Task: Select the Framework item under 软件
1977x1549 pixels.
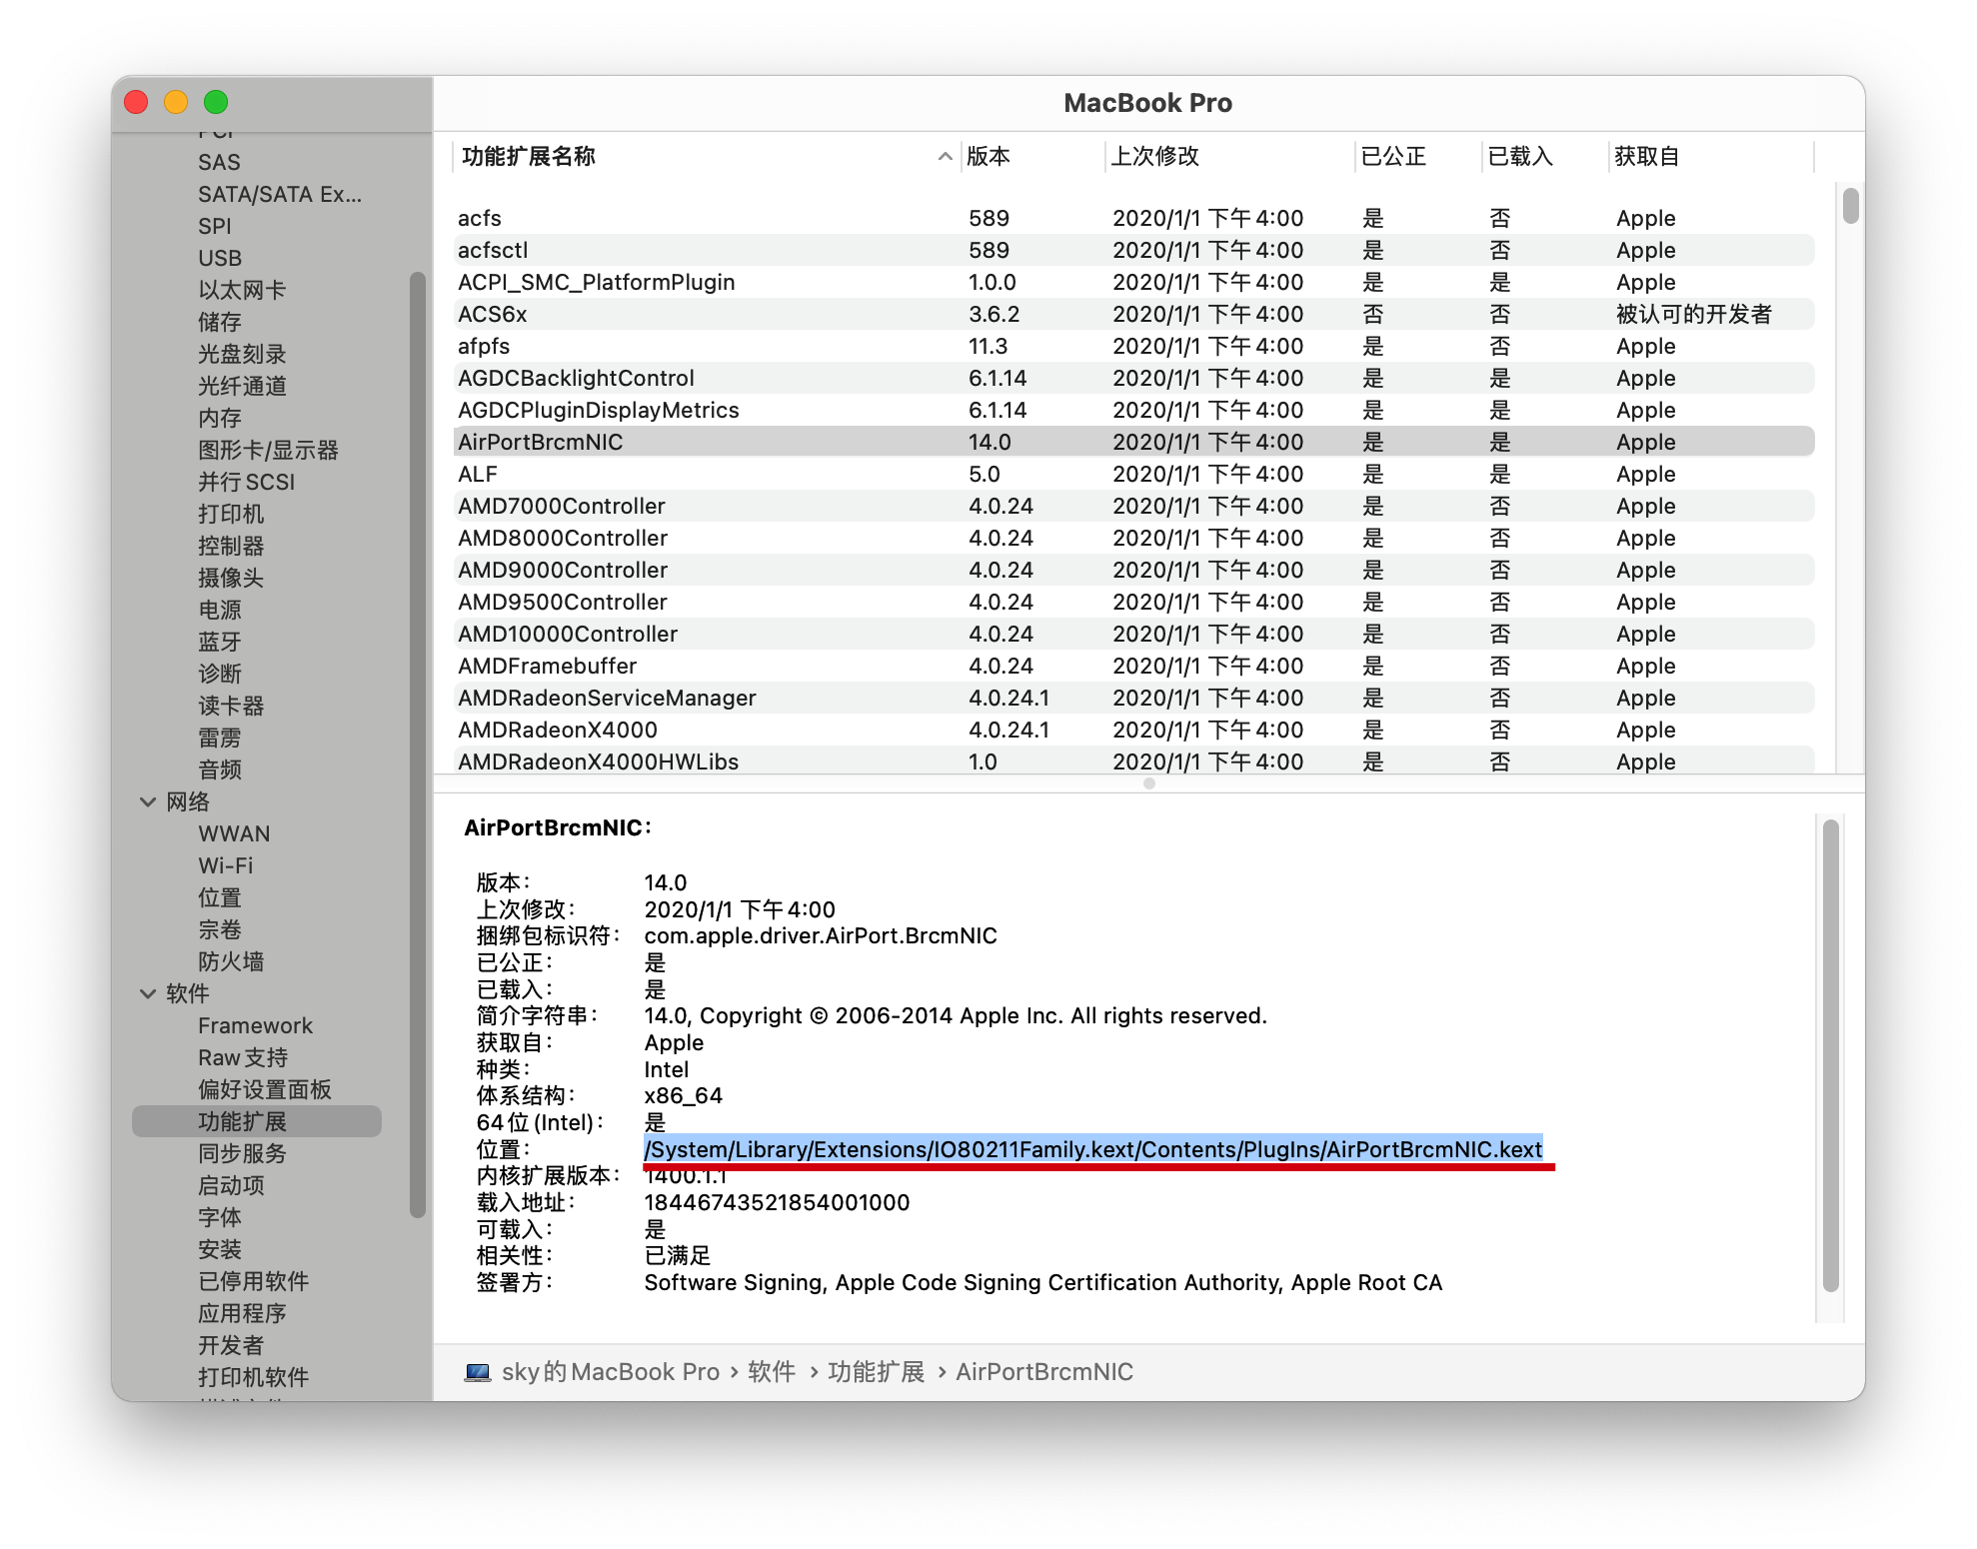Action: pyautogui.click(x=255, y=1025)
